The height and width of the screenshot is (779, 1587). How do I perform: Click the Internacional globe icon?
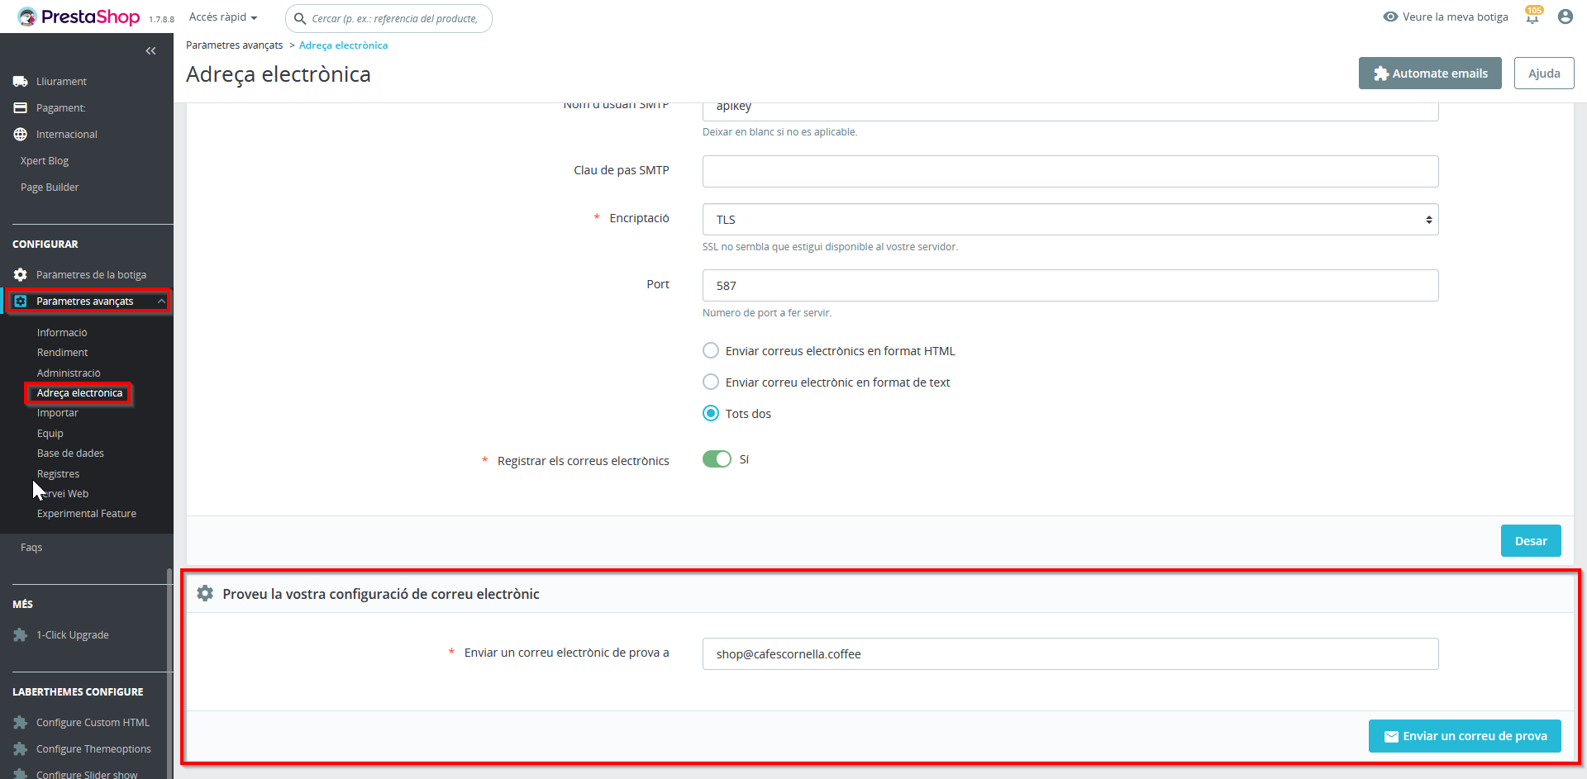20,134
